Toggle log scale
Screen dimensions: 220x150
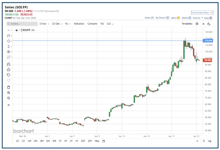click(209, 141)
